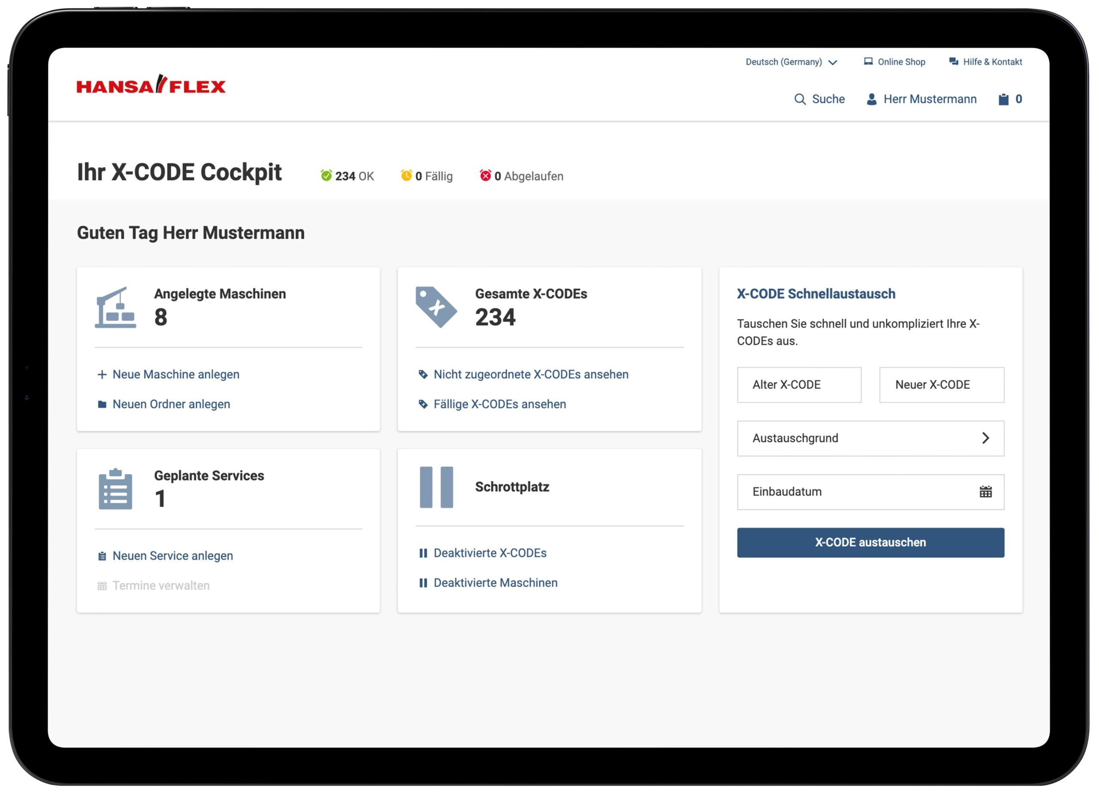
Task: Click the search magnifier icon
Action: pos(799,99)
